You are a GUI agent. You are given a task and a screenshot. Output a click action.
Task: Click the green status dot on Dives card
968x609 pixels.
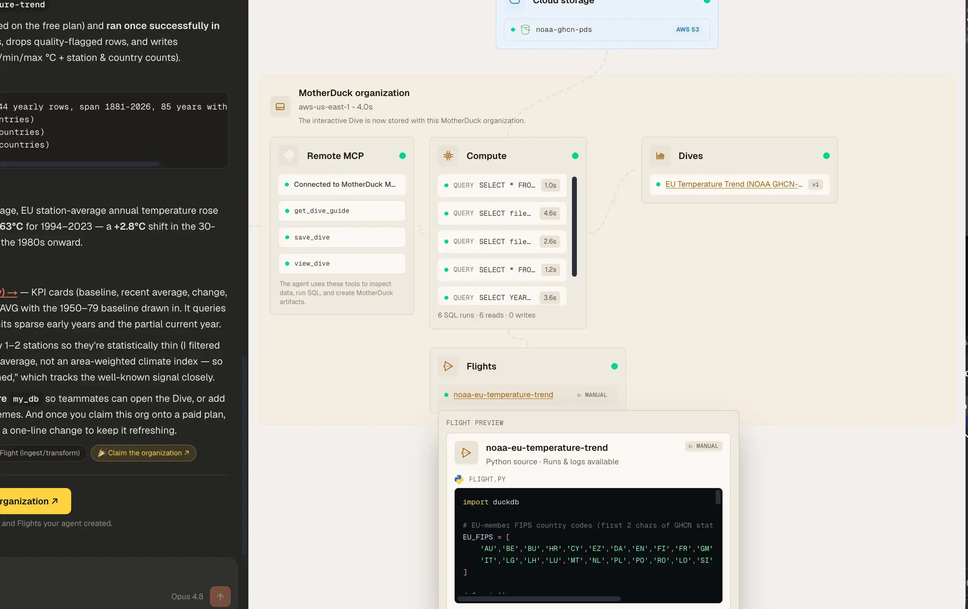826,156
